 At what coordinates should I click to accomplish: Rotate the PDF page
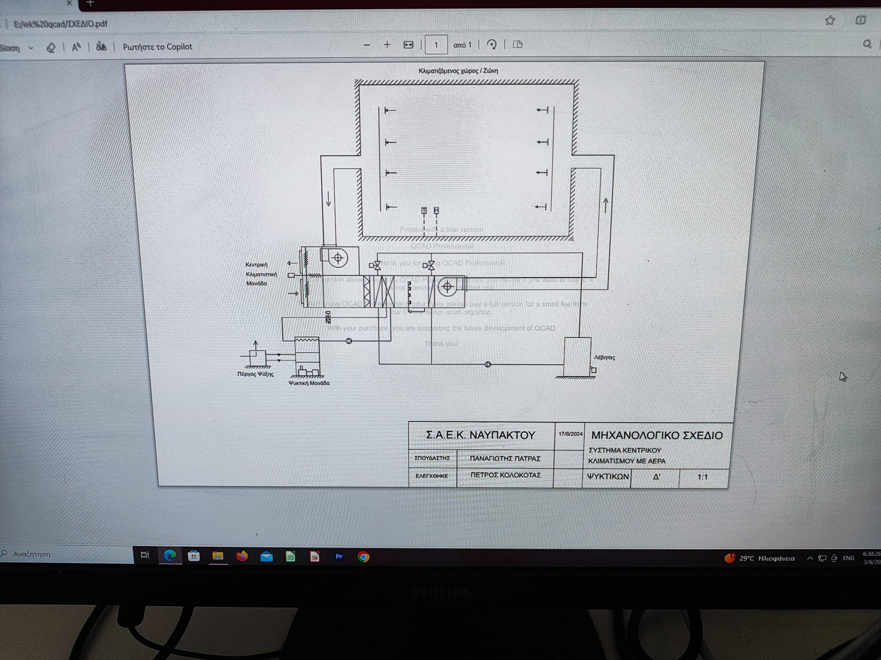click(492, 44)
